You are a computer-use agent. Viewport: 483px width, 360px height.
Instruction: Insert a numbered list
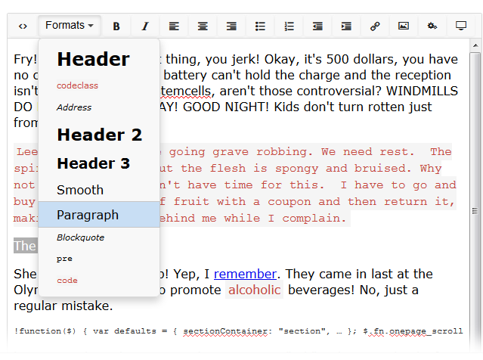click(289, 26)
